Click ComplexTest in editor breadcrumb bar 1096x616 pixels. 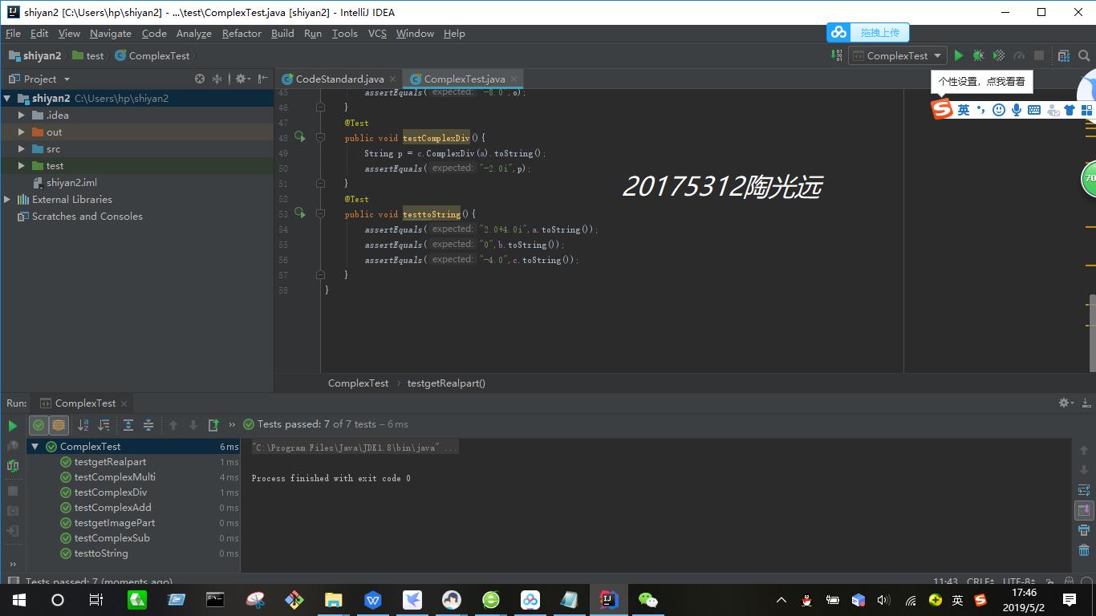pyautogui.click(x=358, y=383)
